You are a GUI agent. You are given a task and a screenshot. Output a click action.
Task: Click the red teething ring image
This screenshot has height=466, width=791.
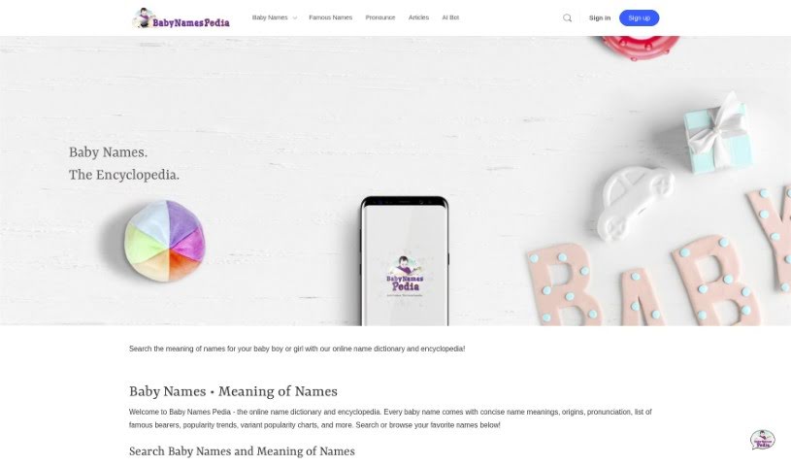[x=641, y=48]
